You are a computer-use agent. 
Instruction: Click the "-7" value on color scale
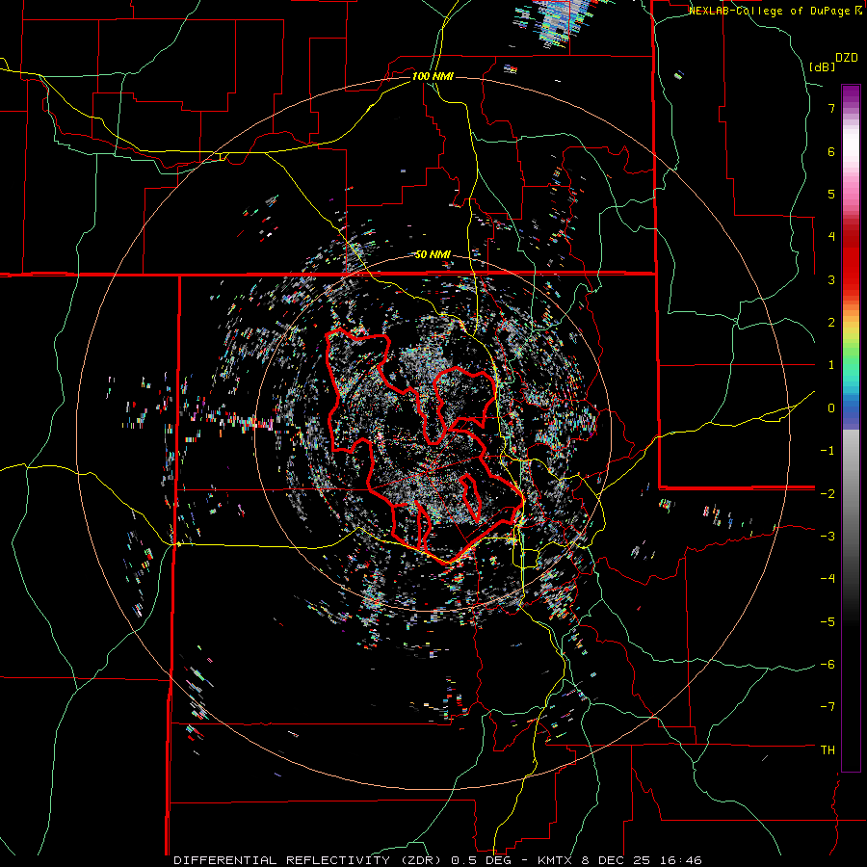[x=828, y=707]
